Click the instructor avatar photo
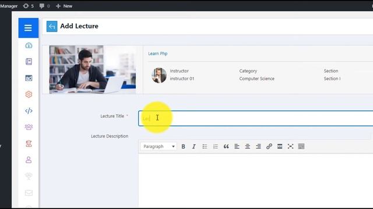373x209 pixels. [159, 75]
